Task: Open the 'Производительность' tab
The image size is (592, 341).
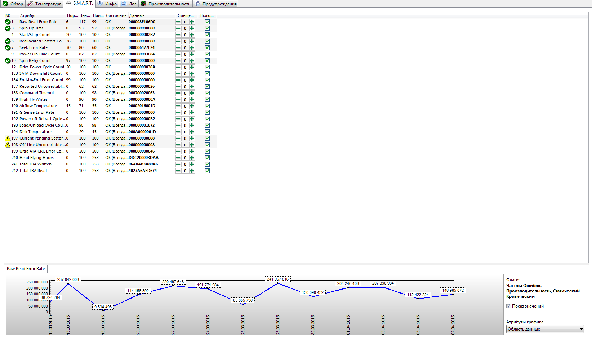Action: tap(165, 4)
